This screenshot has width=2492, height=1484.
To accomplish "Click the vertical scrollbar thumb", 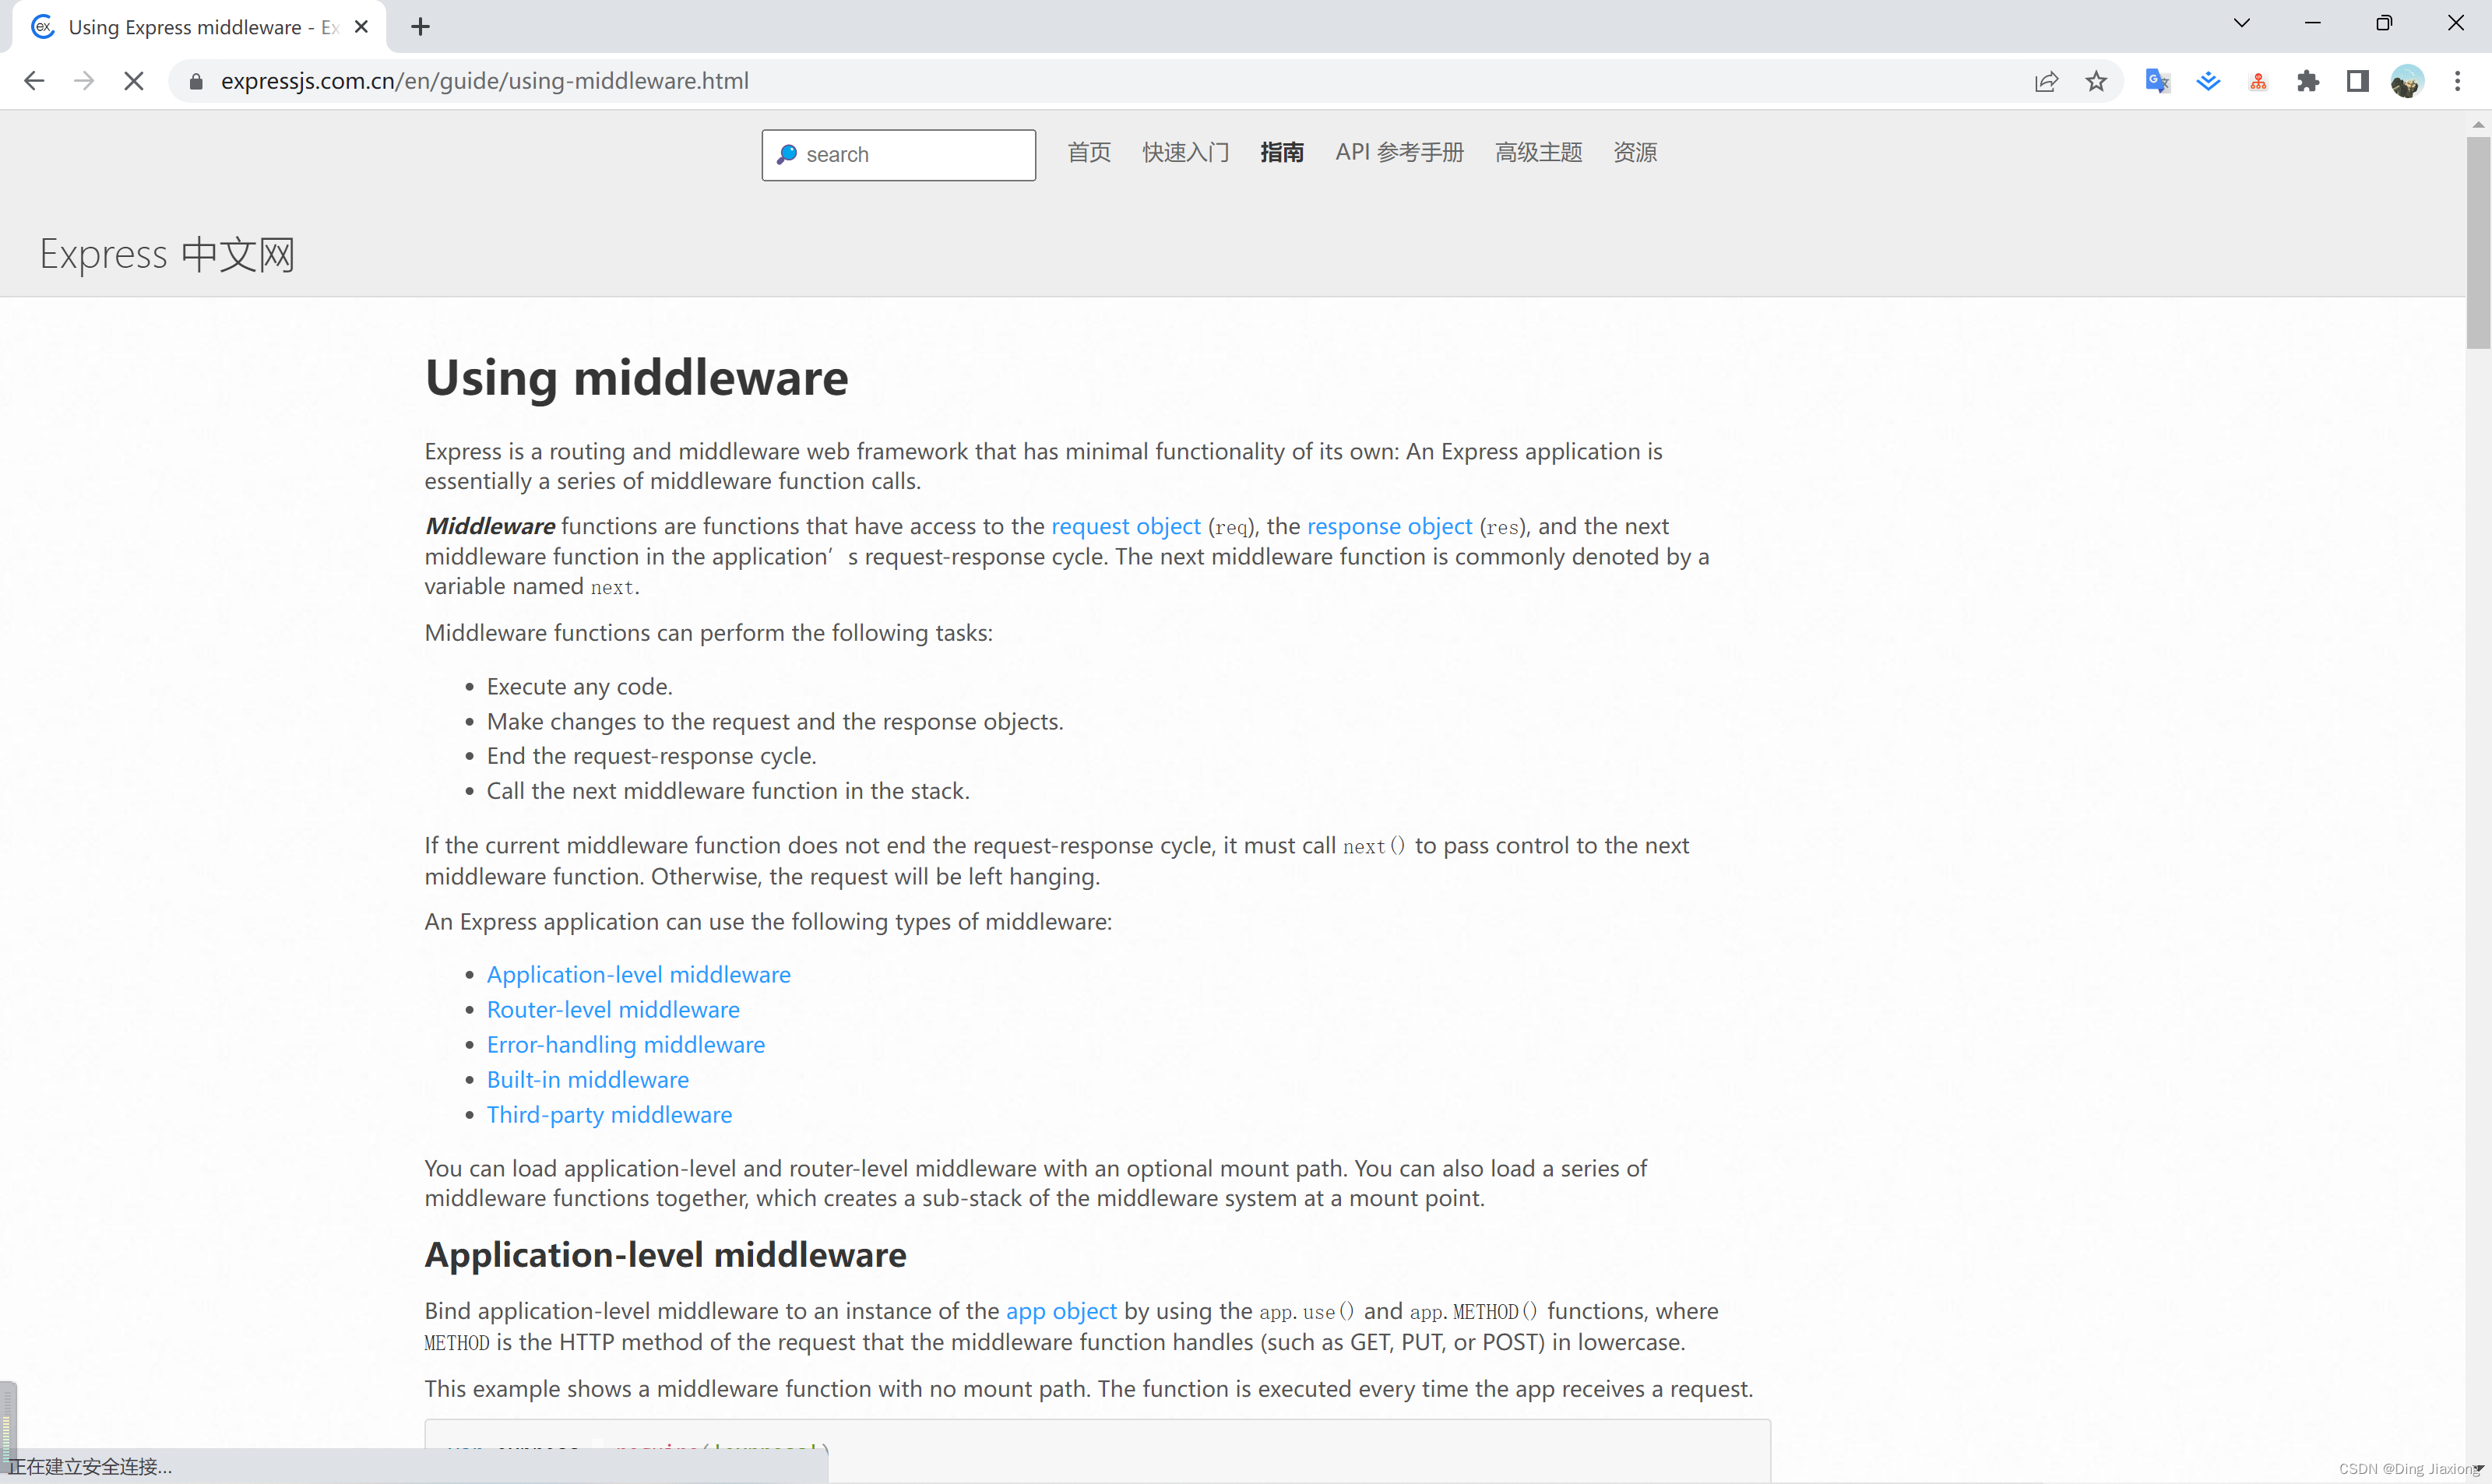I will (x=2478, y=243).
